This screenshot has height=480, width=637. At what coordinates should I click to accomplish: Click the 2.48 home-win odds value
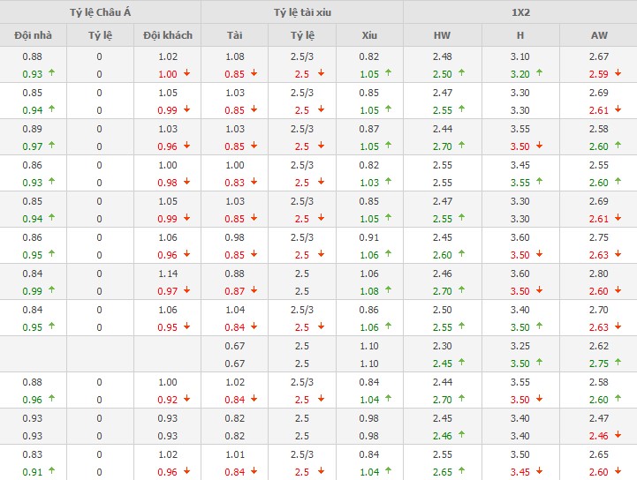442,57
